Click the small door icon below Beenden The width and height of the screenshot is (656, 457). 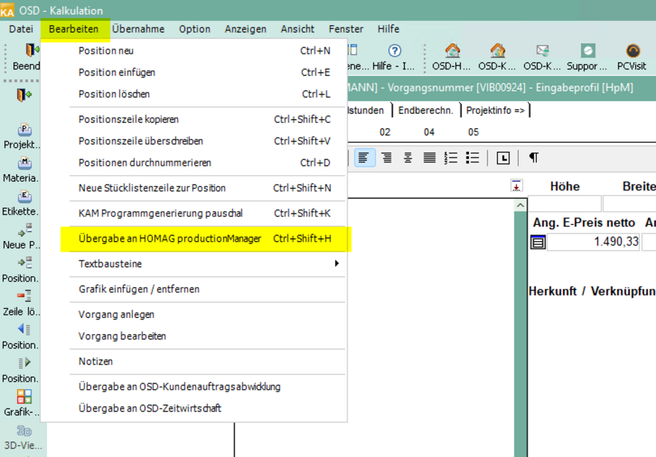pyautogui.click(x=24, y=95)
